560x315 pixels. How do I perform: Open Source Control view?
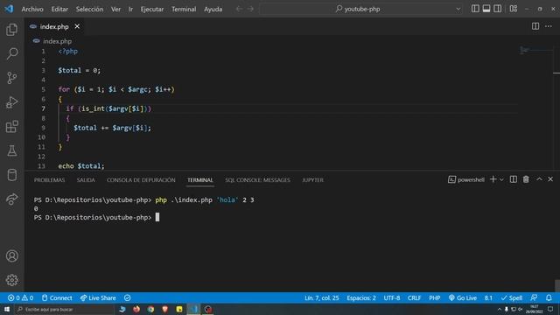[x=11, y=78]
